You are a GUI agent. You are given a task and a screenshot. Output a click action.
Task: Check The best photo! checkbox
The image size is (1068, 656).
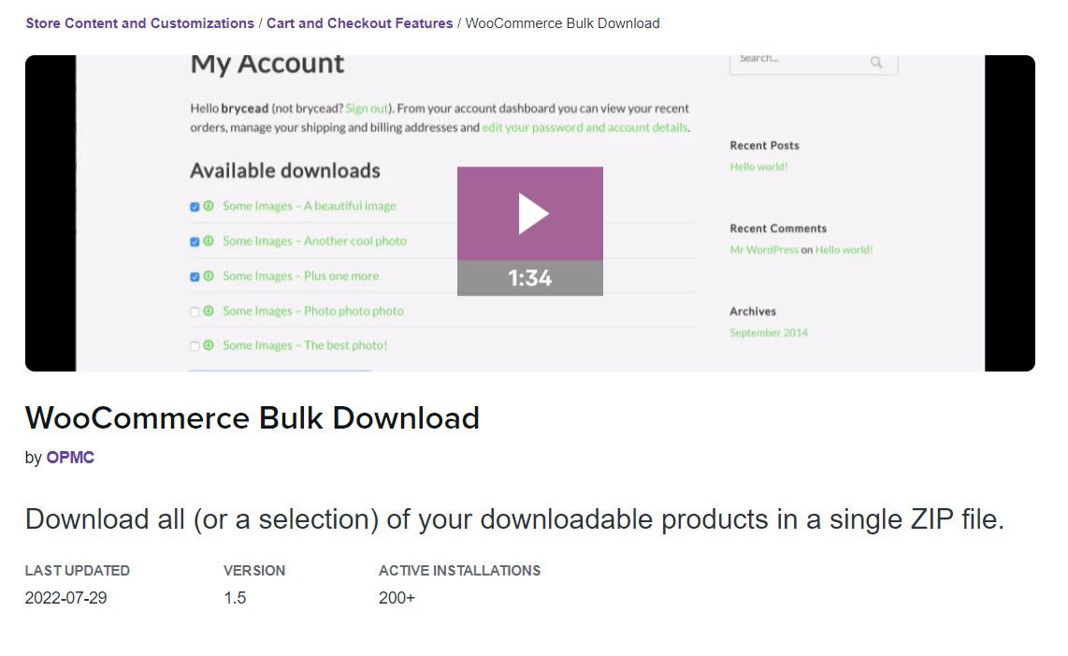[x=195, y=346]
